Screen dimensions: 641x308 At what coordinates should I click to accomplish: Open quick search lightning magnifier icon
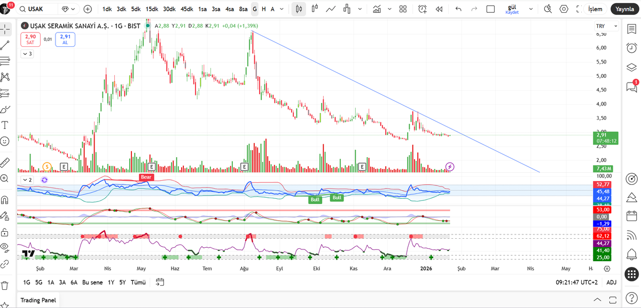(x=548, y=9)
